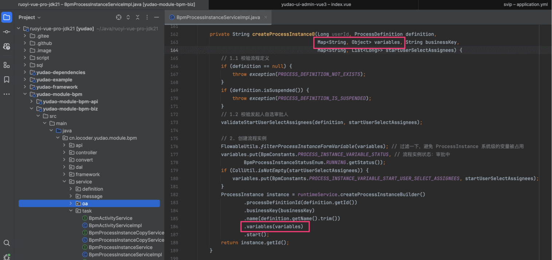
Task: Open the Commit tool window
Action: click(x=7, y=32)
